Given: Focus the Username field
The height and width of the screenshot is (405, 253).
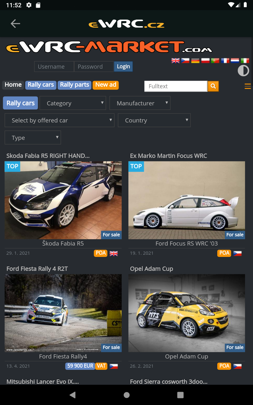Looking at the screenshot, I should 54,66.
